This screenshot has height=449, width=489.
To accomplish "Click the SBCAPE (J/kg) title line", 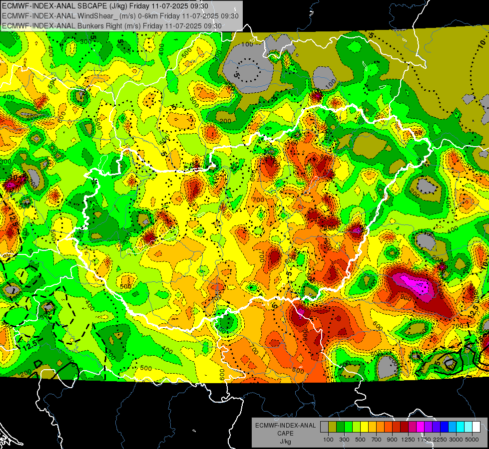I will click(105, 6).
